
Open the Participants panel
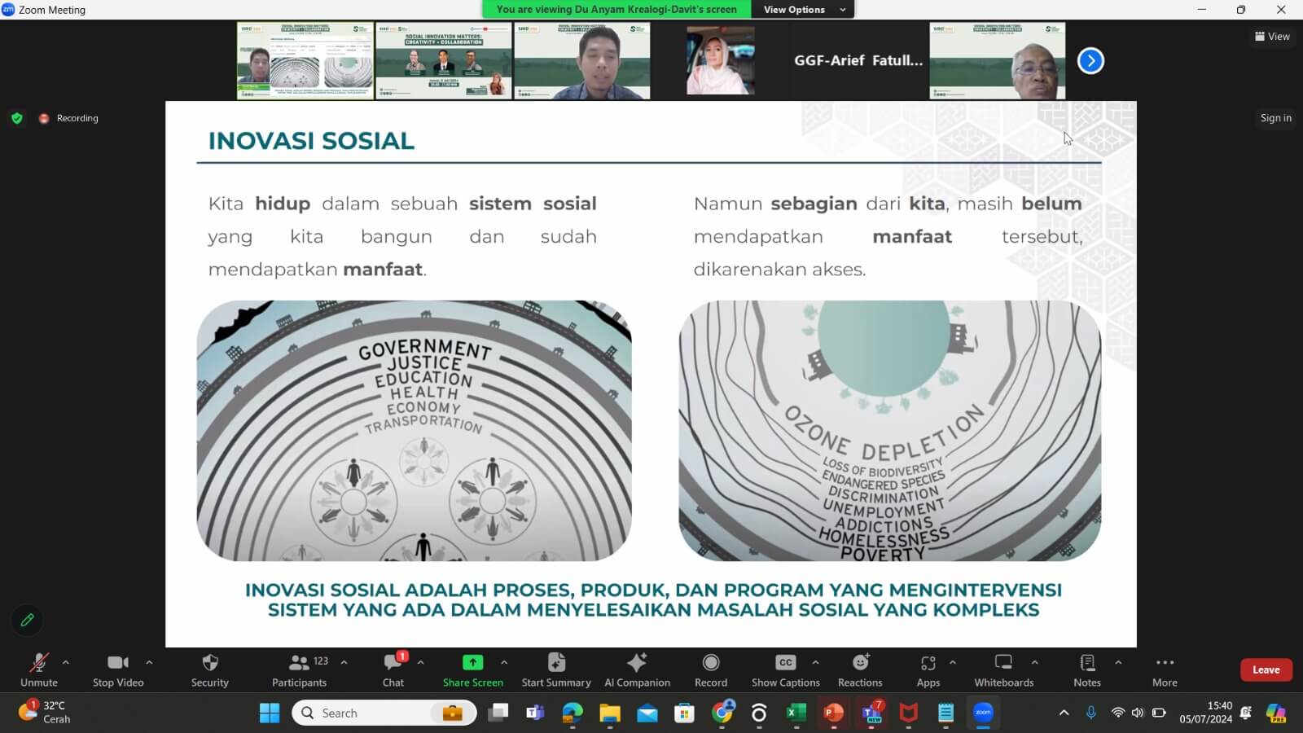tap(299, 669)
